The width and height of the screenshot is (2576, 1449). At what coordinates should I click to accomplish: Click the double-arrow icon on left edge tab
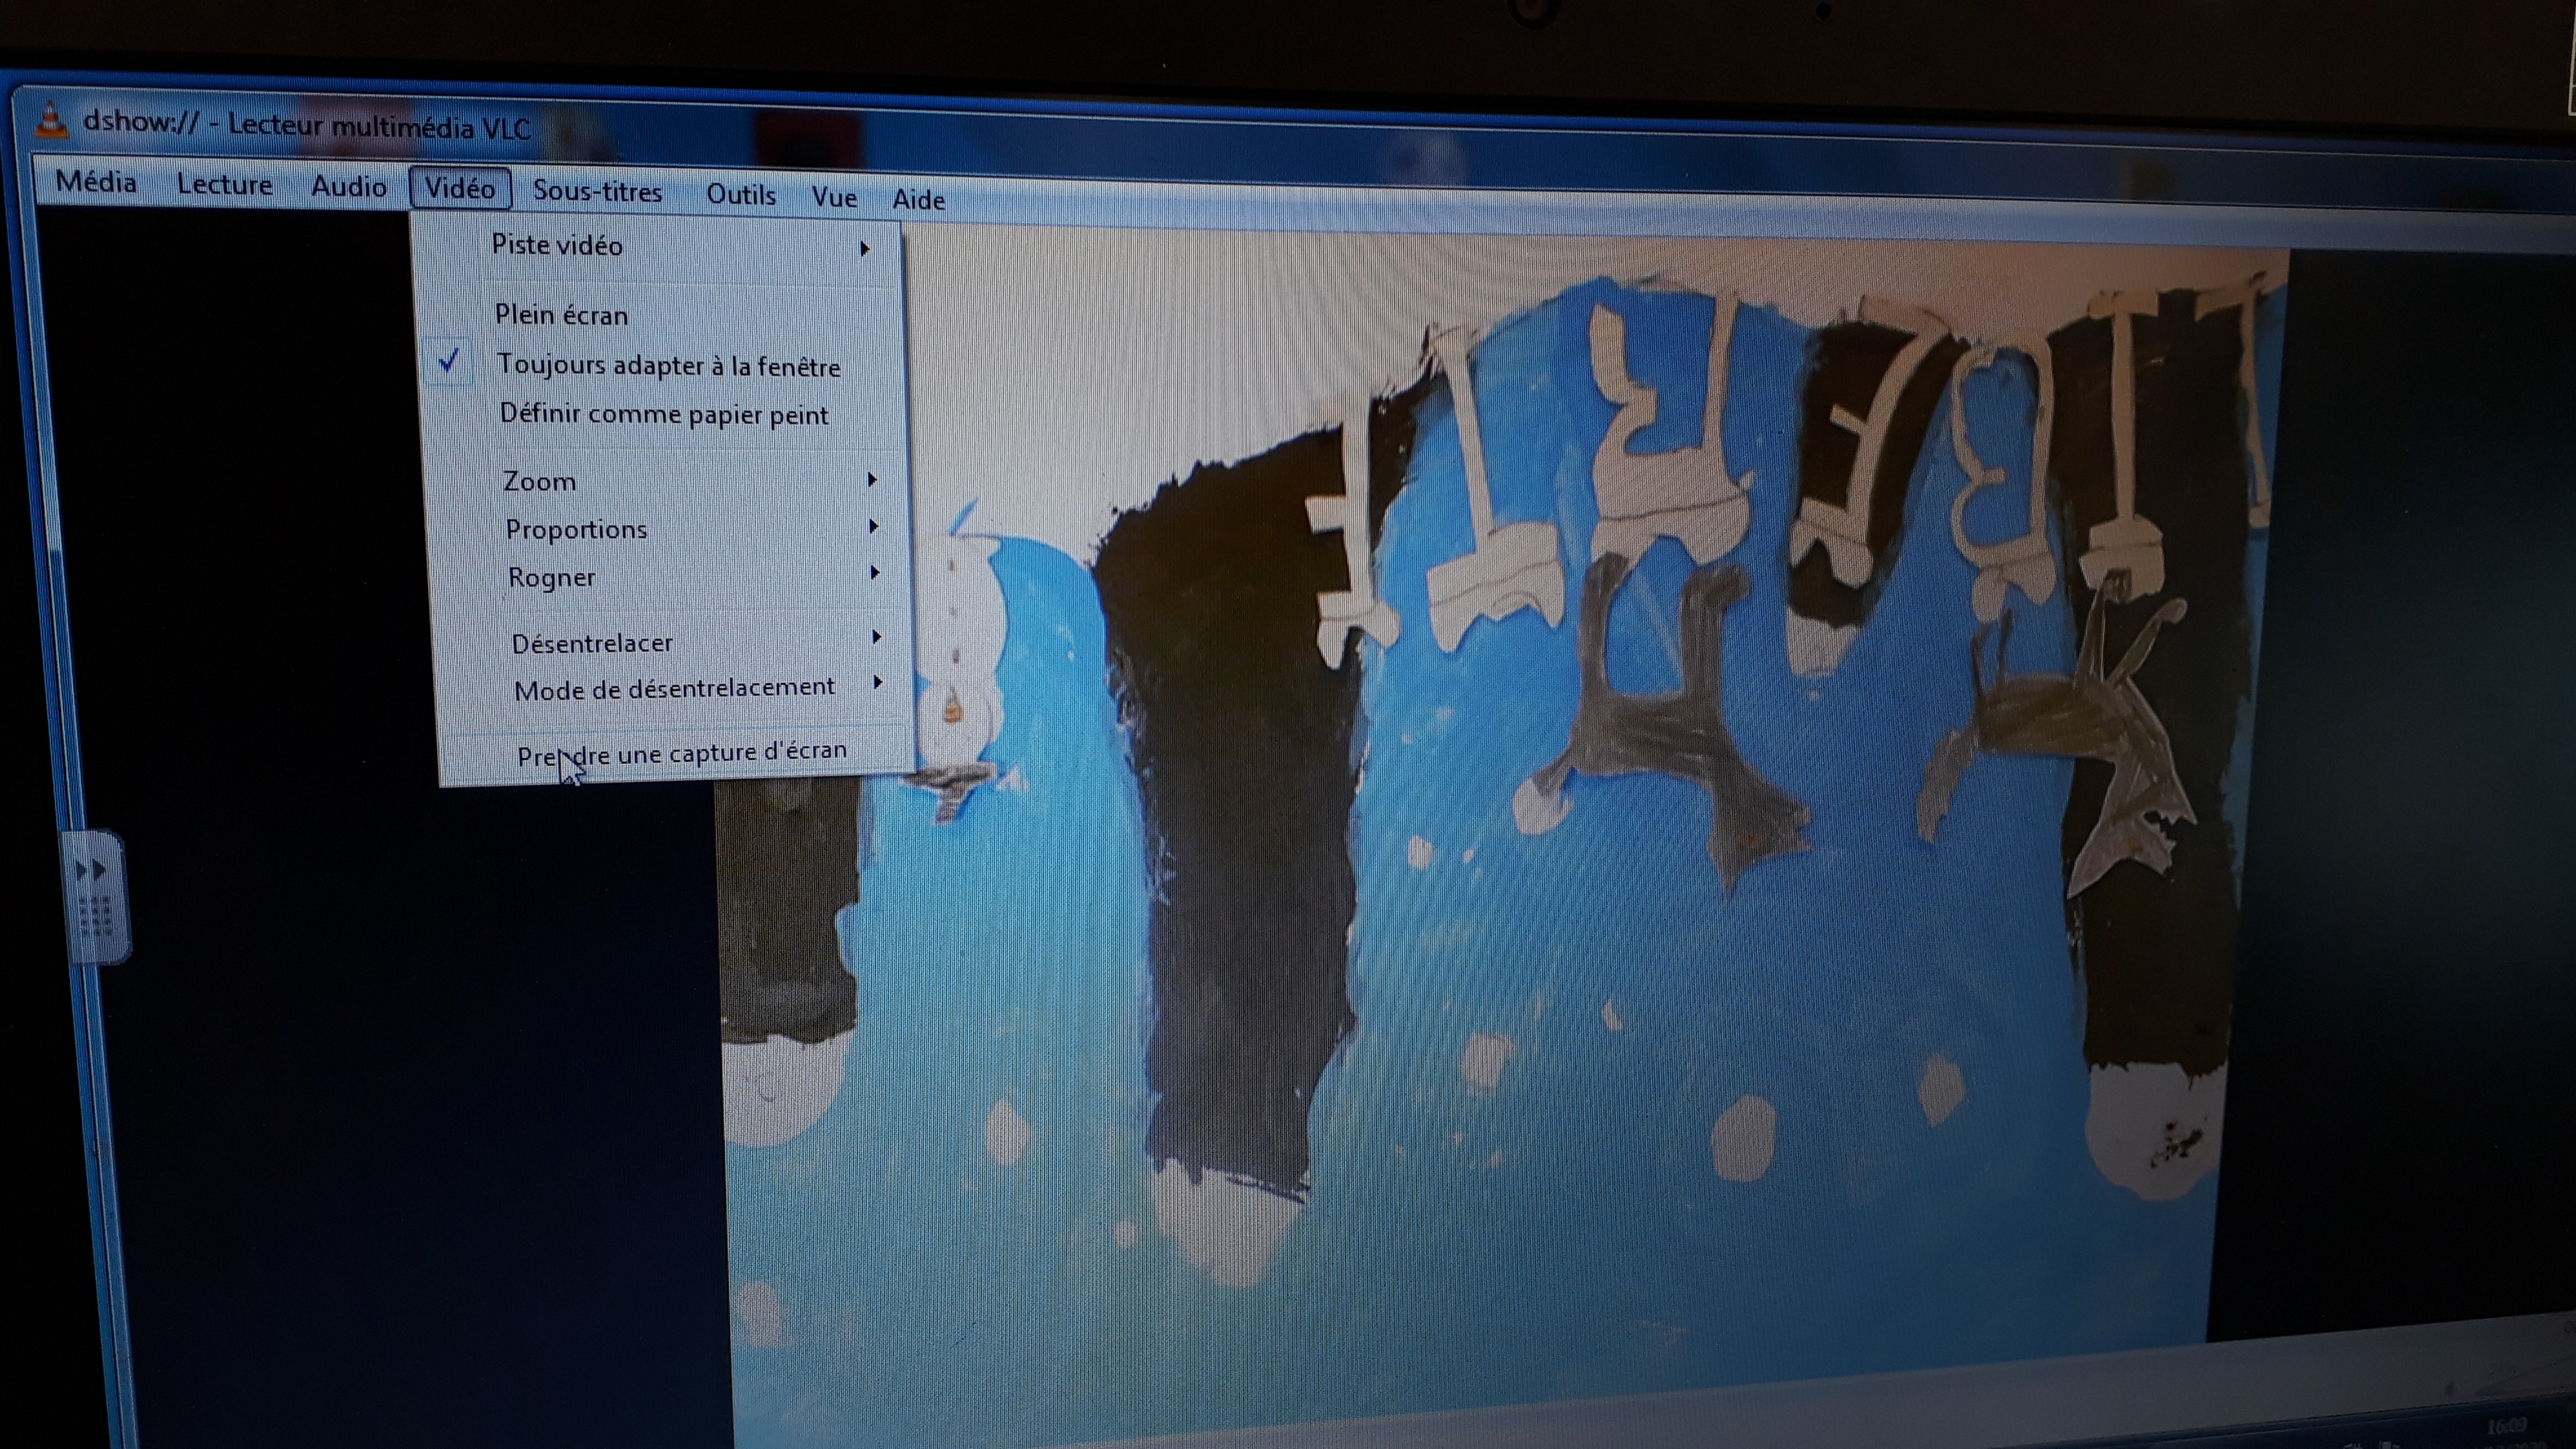pos(91,869)
